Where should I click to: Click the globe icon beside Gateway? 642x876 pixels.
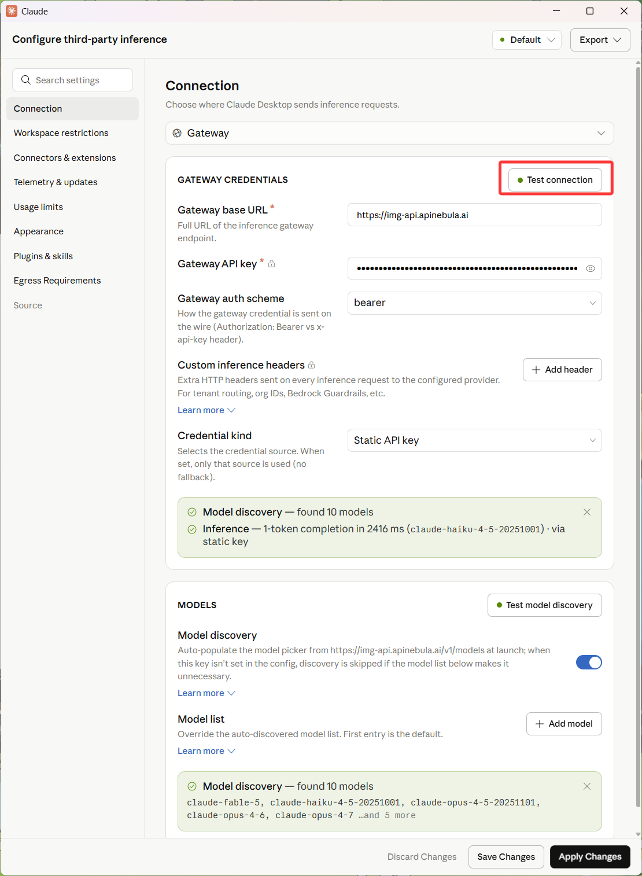[x=177, y=133]
